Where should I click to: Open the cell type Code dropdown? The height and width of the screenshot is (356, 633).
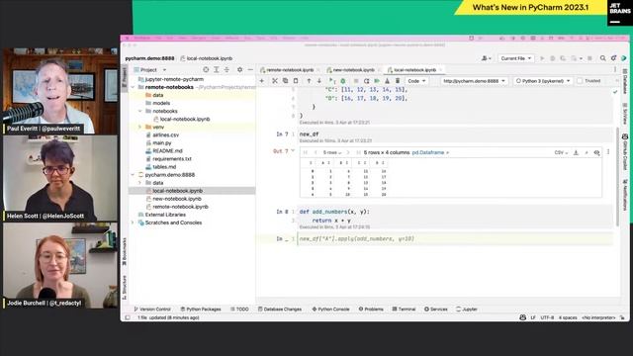pos(416,81)
